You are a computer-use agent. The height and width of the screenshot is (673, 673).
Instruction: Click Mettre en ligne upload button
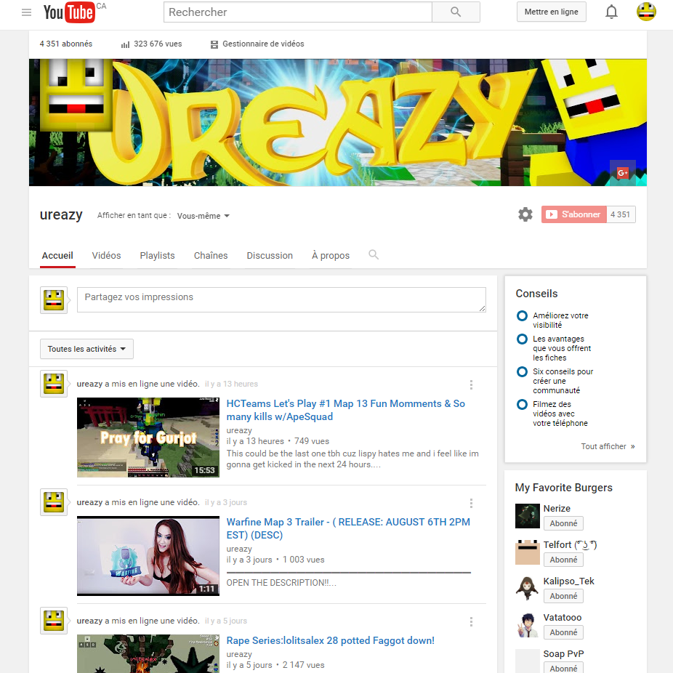click(551, 12)
